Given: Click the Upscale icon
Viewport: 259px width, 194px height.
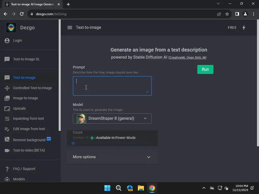Looking at the screenshot, I should pyautogui.click(x=7, y=109).
